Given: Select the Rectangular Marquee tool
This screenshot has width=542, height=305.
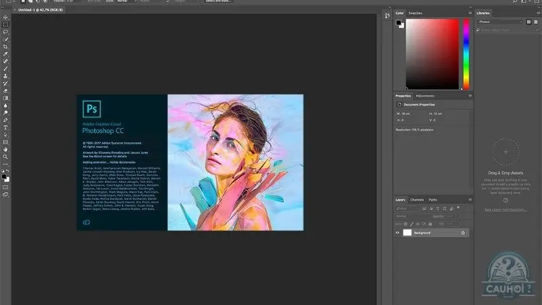Looking at the screenshot, I should click(x=5, y=24).
